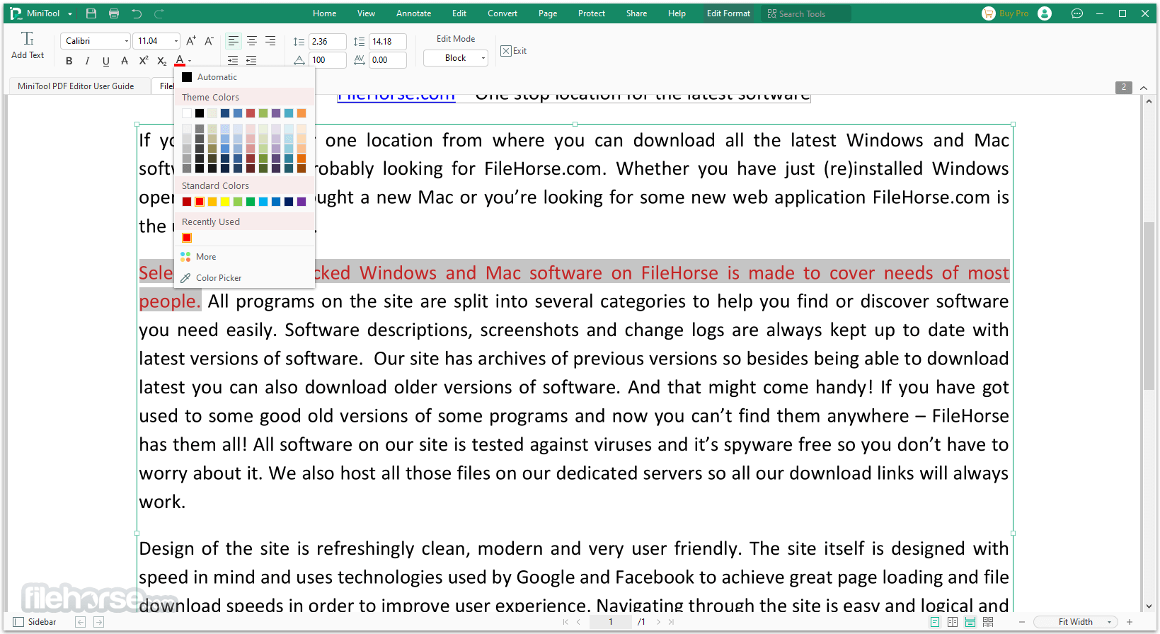The height and width of the screenshot is (634, 1160).
Task: Open the feedback chat bubble icon
Action: [x=1077, y=13]
